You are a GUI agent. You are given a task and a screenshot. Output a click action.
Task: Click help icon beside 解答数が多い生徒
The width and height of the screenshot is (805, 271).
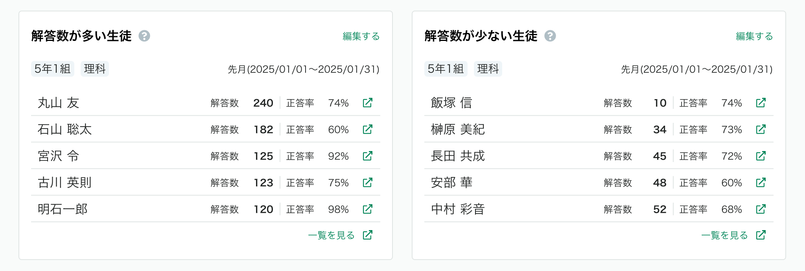pos(144,36)
